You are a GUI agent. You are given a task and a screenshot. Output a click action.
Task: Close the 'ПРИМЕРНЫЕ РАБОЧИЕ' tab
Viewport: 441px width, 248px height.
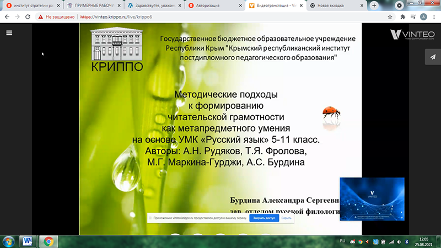coord(119,6)
